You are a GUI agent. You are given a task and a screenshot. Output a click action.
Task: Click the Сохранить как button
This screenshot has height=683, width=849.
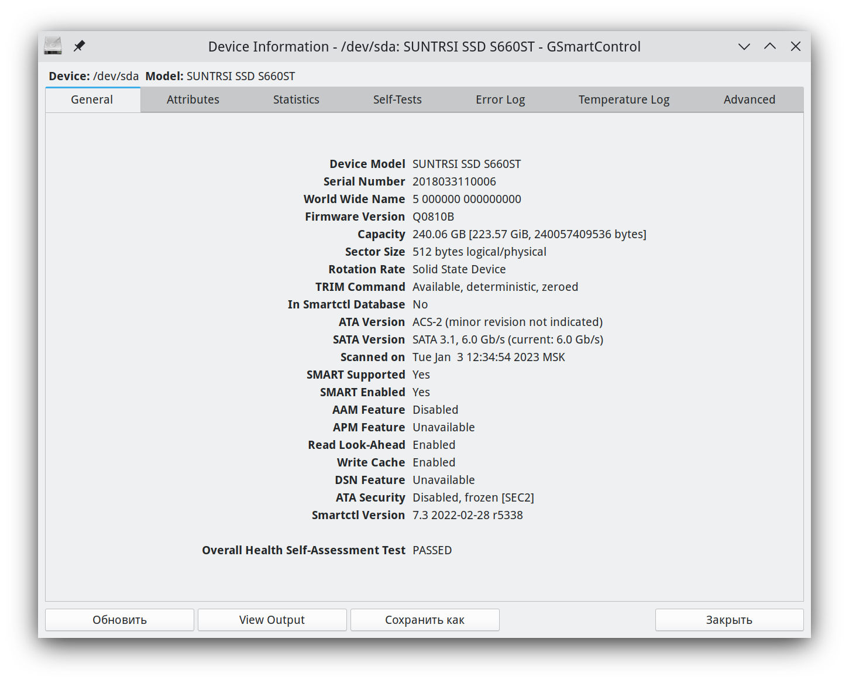point(425,620)
